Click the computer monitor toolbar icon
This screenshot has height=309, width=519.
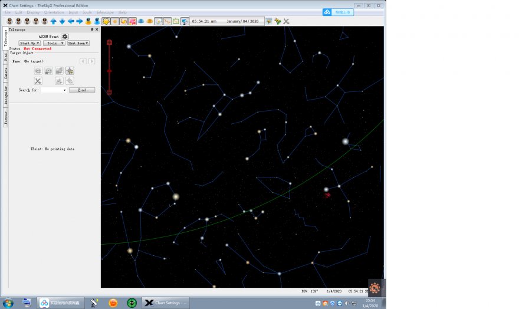point(185,21)
